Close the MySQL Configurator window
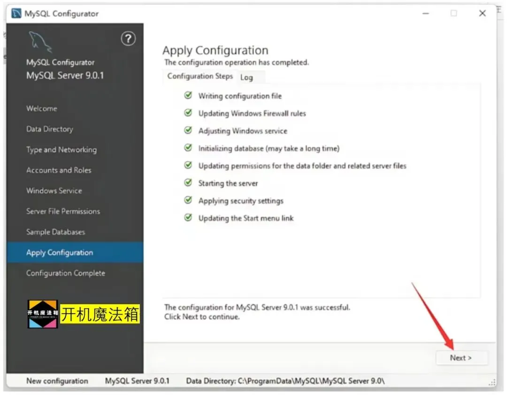507x395 pixels. coord(483,13)
